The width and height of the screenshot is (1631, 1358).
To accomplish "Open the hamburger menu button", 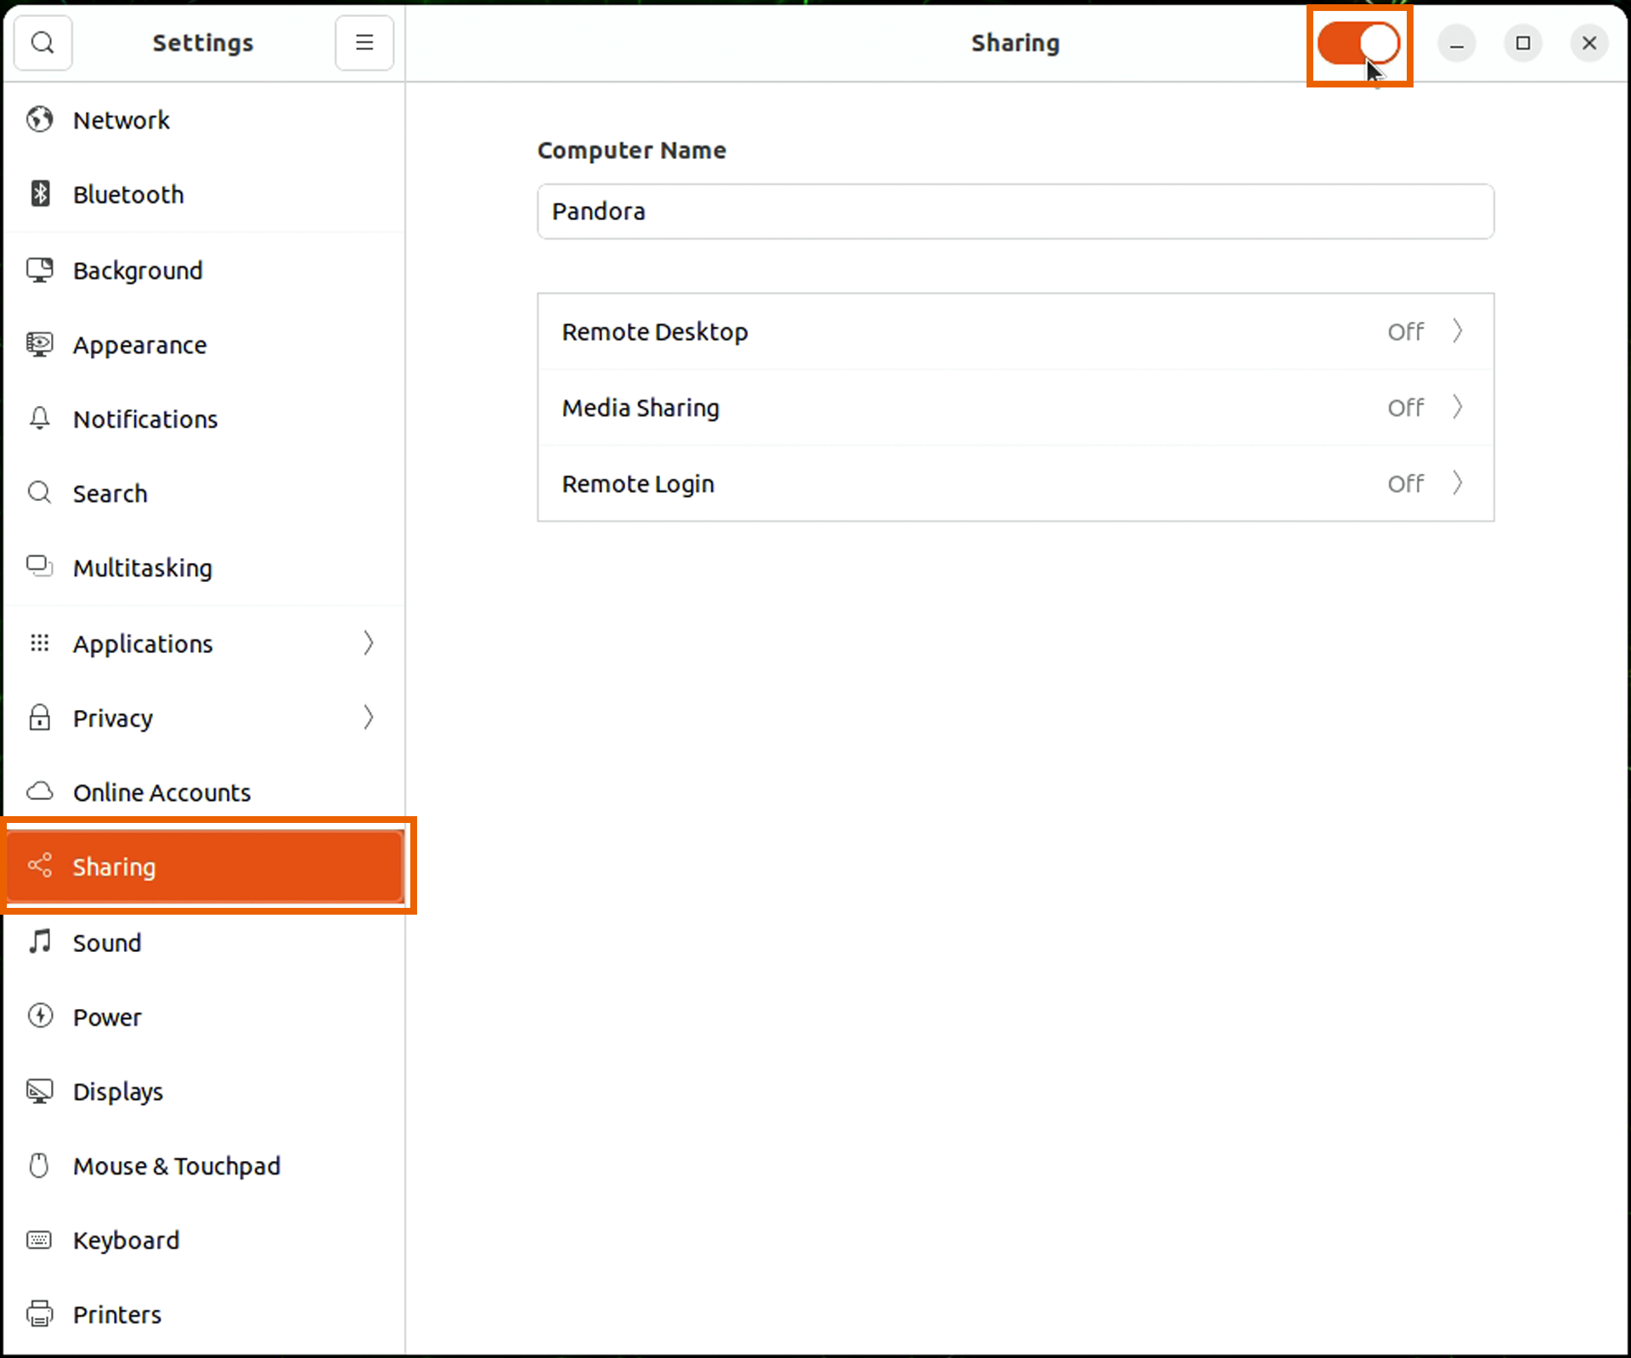I will click(364, 42).
